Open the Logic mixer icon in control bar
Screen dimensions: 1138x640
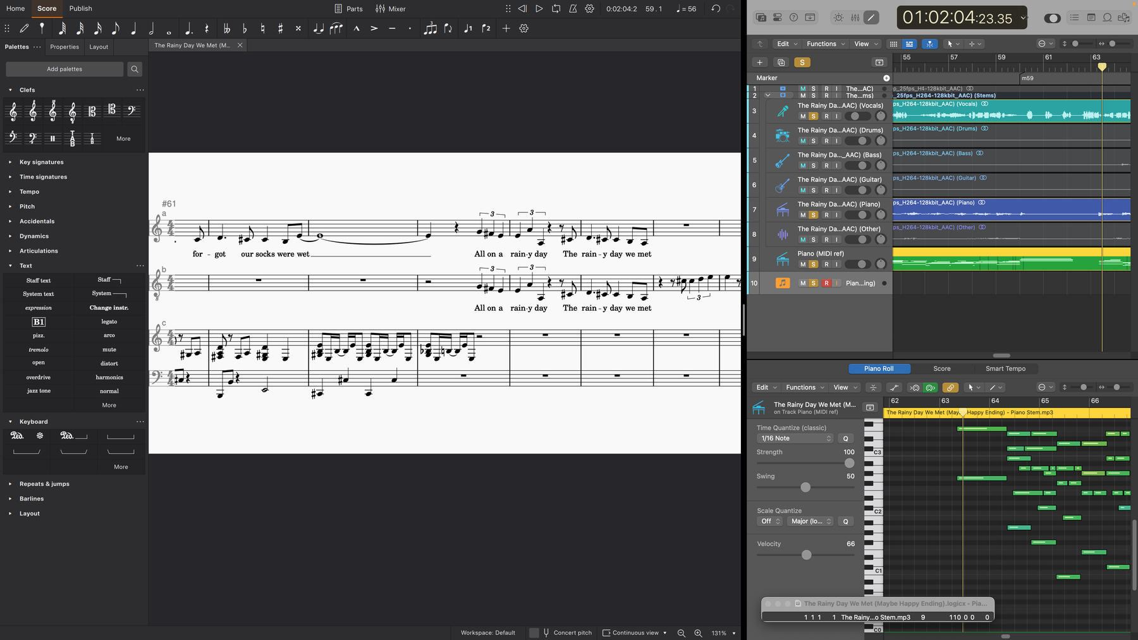pos(855,18)
